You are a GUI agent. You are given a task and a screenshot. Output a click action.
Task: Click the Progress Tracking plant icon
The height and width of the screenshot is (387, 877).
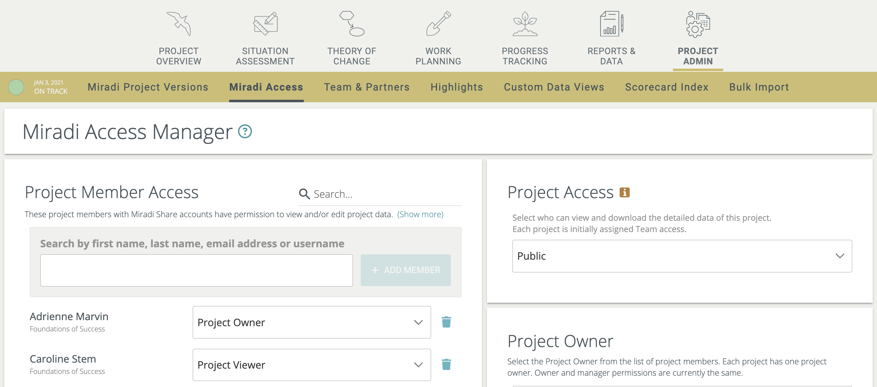pos(525,24)
